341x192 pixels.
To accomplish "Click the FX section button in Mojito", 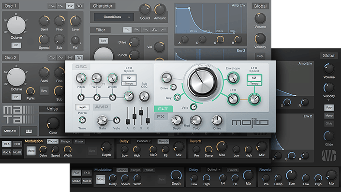I will pos(161,117).
